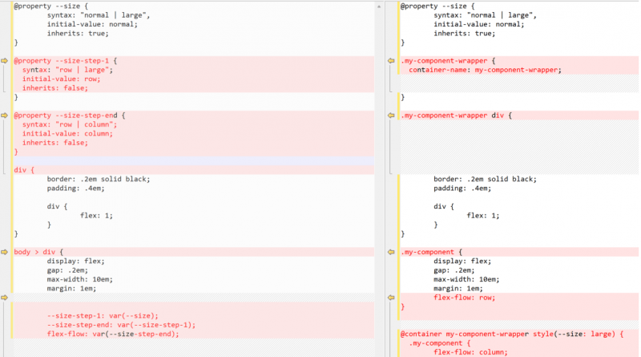Click copy-right arrow beside @property --size-step-1
Viewport: 641px width, 357px height.
(5, 60)
